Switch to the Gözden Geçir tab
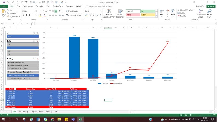Viewport: 217px width, 122px height. coord(57,6)
